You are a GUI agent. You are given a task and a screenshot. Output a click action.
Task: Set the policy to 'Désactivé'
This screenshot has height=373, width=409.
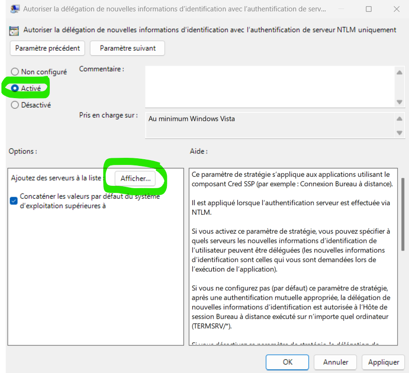coord(15,105)
